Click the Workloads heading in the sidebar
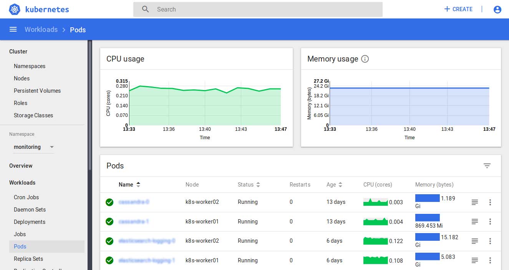Image resolution: width=509 pixels, height=270 pixels. point(22,183)
